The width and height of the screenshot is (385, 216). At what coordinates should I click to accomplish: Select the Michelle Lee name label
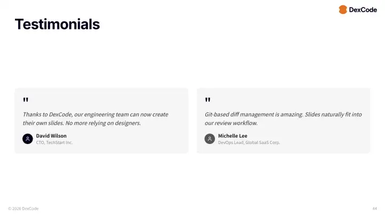(x=233, y=136)
